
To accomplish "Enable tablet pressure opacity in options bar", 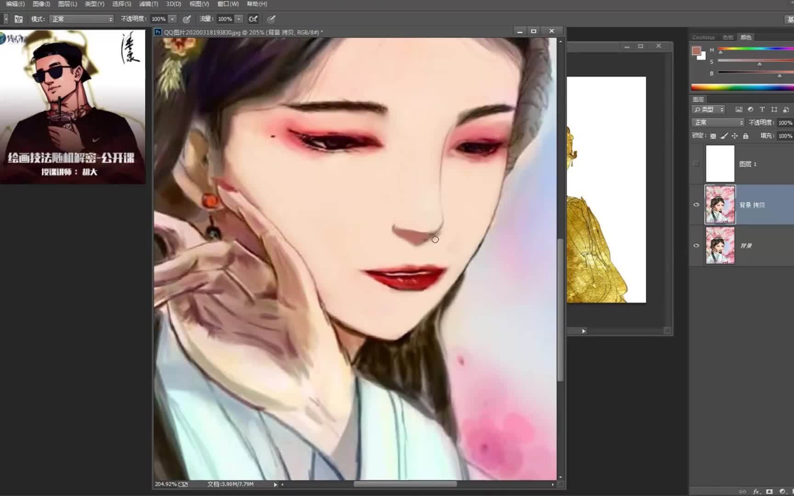I will click(186, 19).
